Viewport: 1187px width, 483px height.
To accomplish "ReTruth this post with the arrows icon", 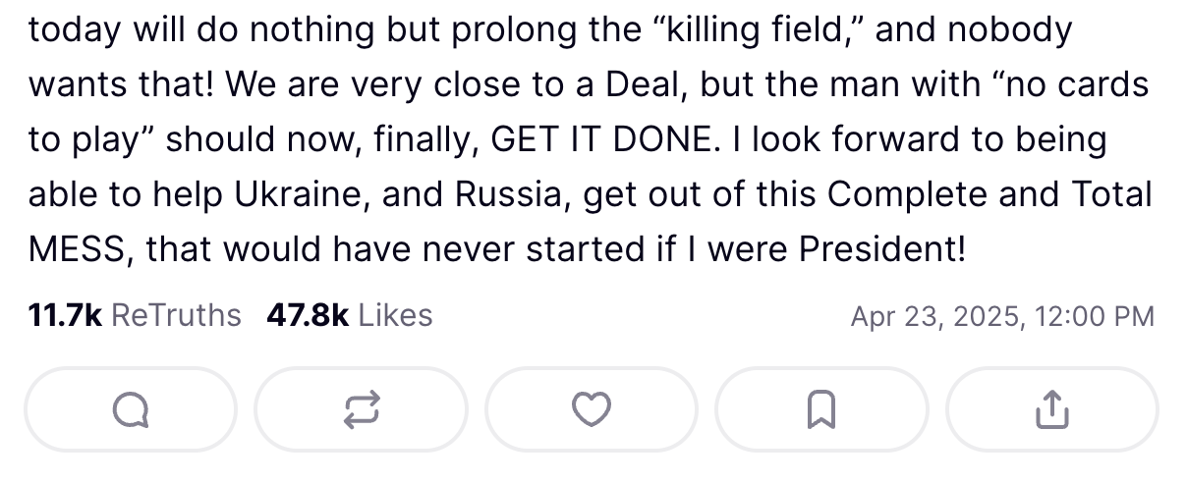I will 361,409.
